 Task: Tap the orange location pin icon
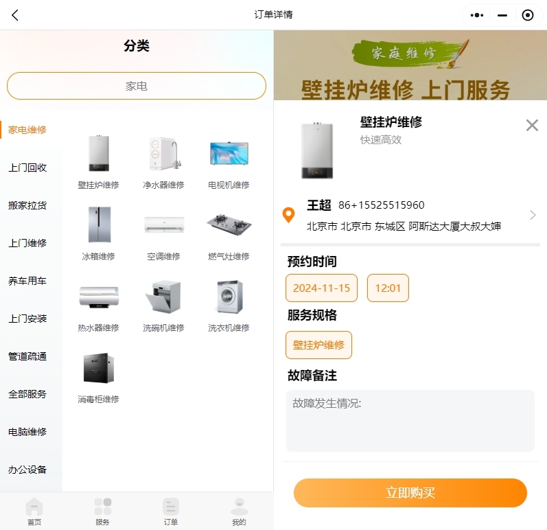[288, 215]
